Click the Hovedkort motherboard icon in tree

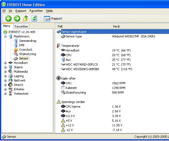click(x=10, y=63)
